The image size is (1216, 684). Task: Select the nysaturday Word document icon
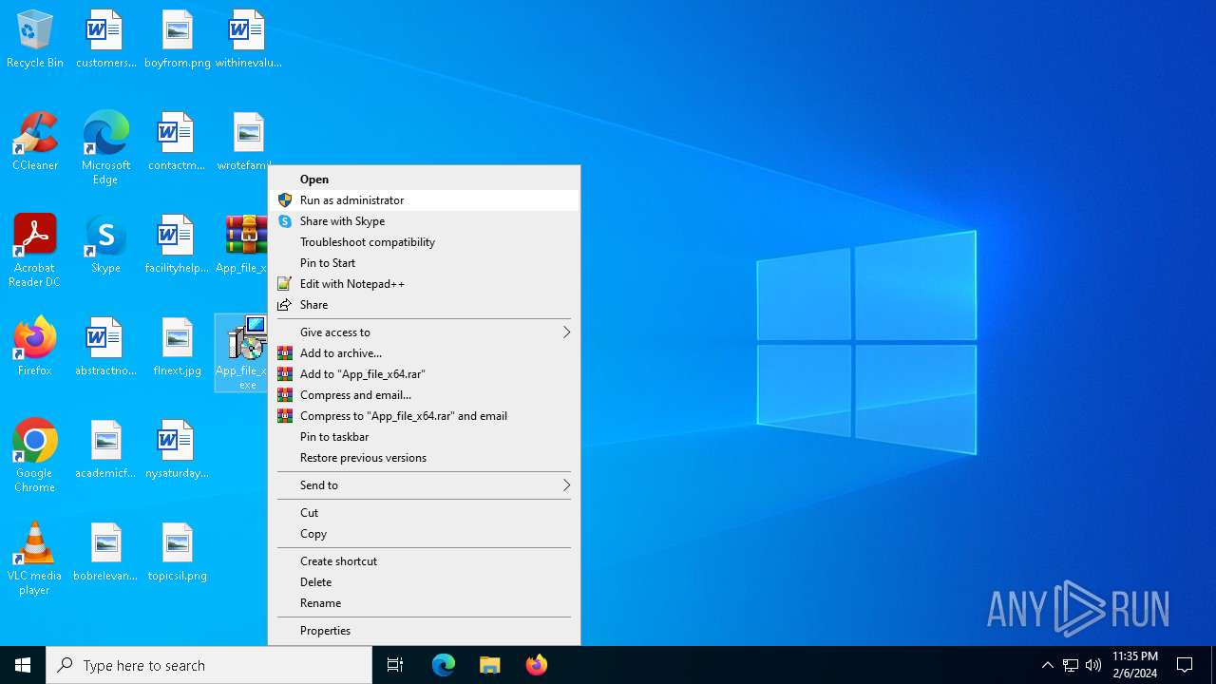(x=177, y=449)
